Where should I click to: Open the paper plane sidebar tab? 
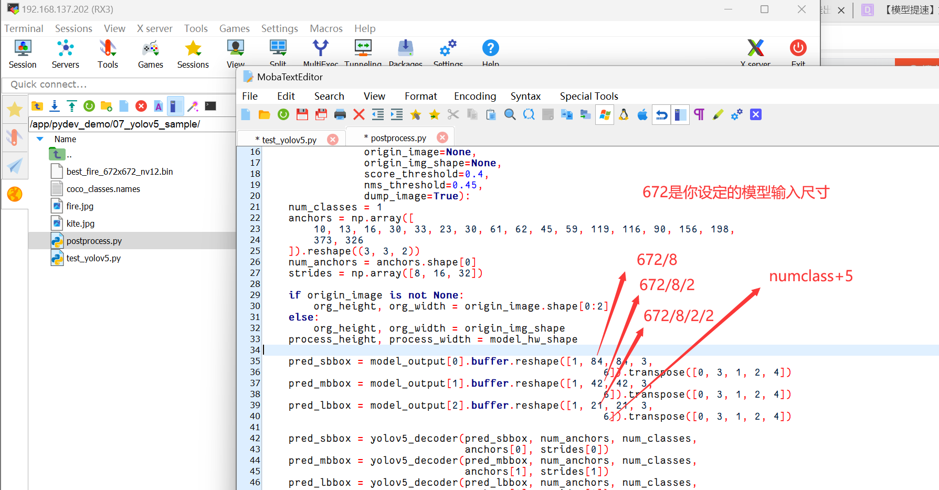pyautogui.click(x=15, y=166)
